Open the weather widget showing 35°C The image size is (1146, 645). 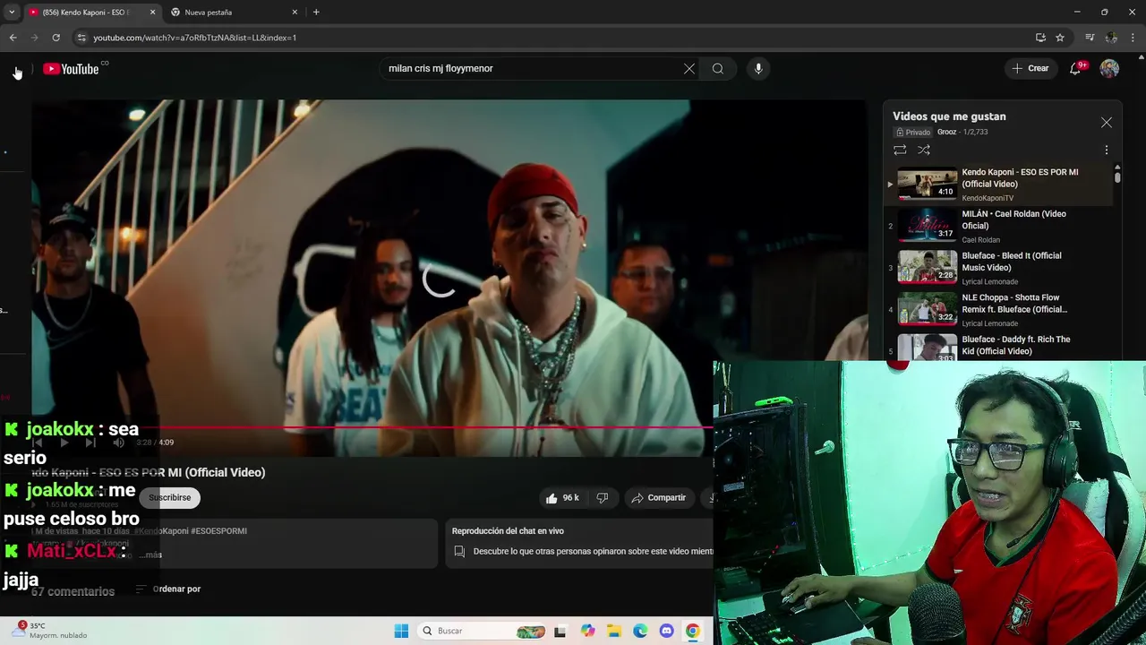pos(52,631)
